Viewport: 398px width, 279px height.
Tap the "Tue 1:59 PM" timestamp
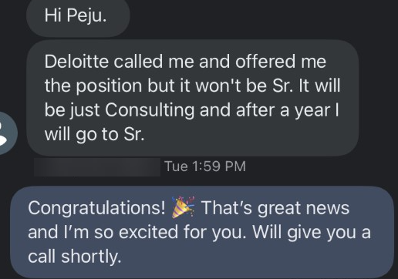[x=205, y=166]
